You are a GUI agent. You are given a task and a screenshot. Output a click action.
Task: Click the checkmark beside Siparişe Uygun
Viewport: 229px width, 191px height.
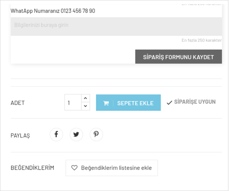pyautogui.click(x=170, y=102)
